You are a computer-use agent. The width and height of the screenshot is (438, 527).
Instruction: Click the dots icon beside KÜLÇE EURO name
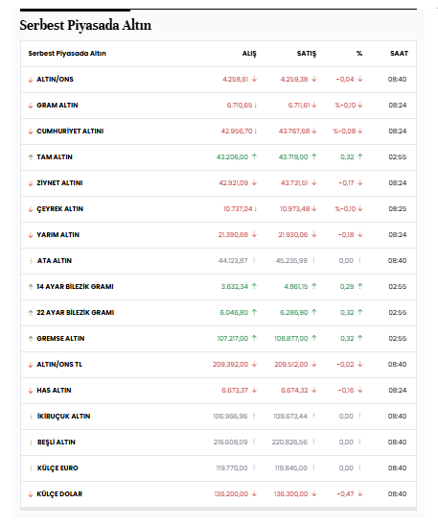click(x=31, y=468)
